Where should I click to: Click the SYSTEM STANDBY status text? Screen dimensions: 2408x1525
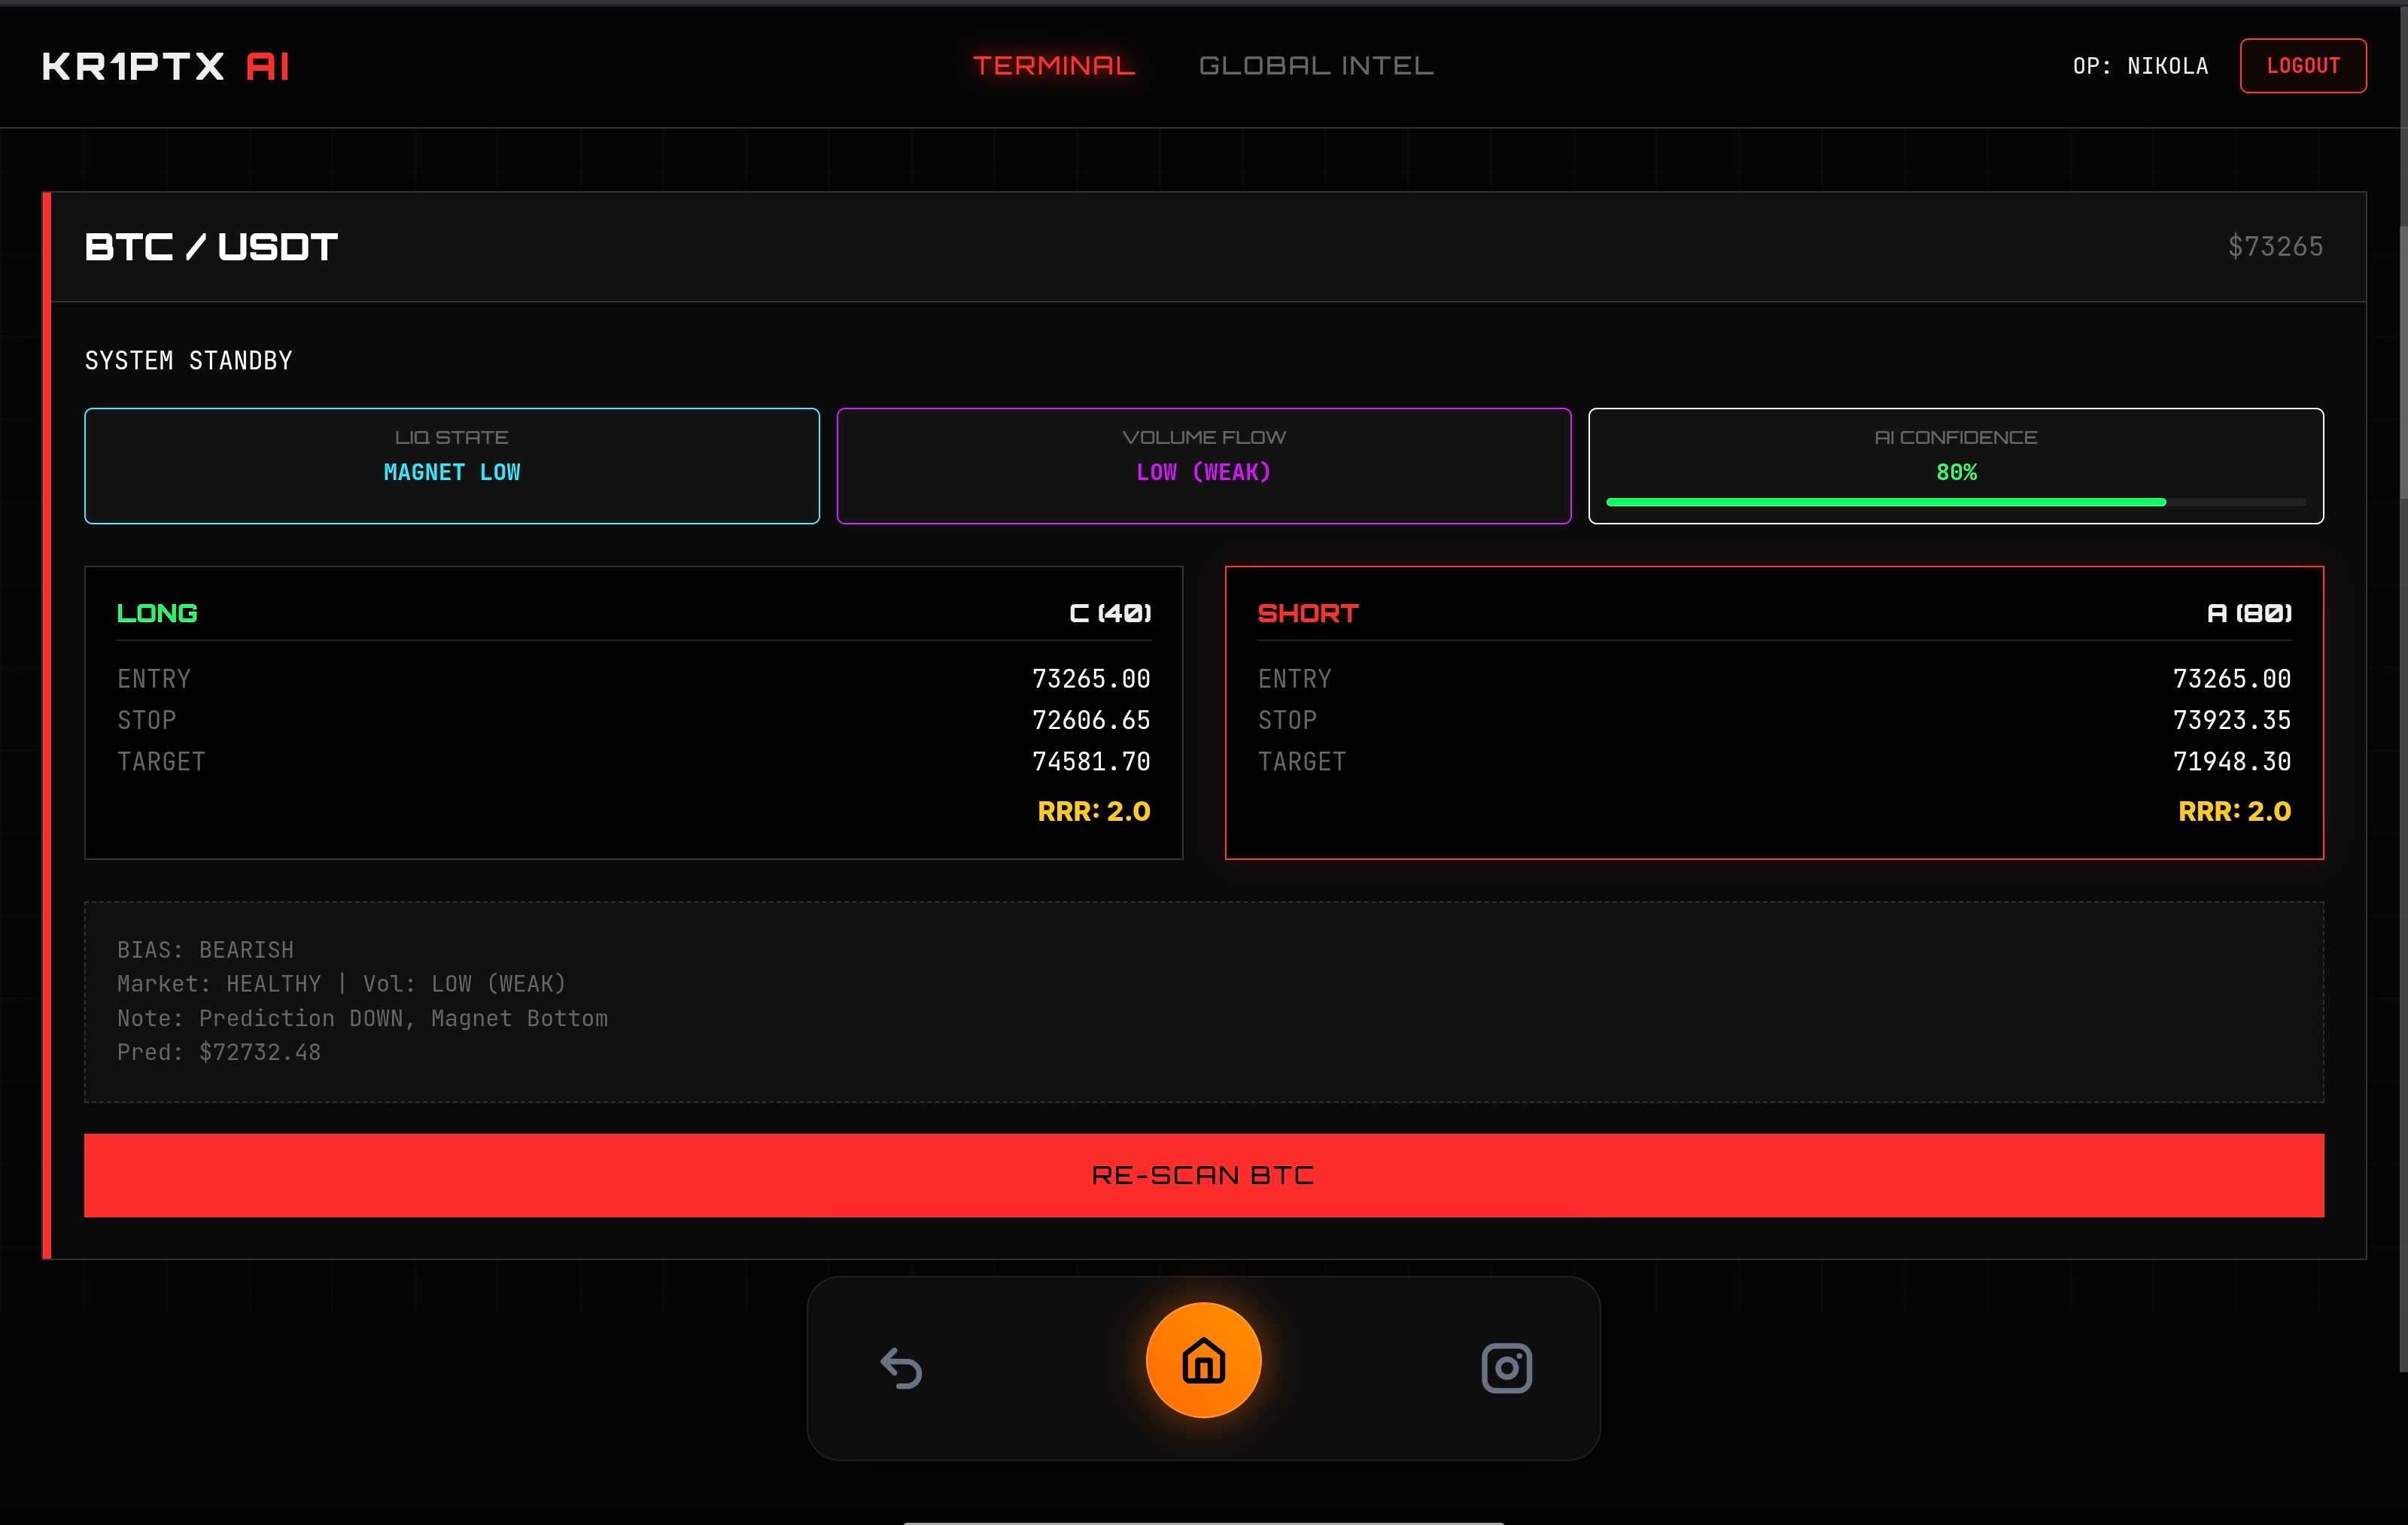(x=189, y=361)
